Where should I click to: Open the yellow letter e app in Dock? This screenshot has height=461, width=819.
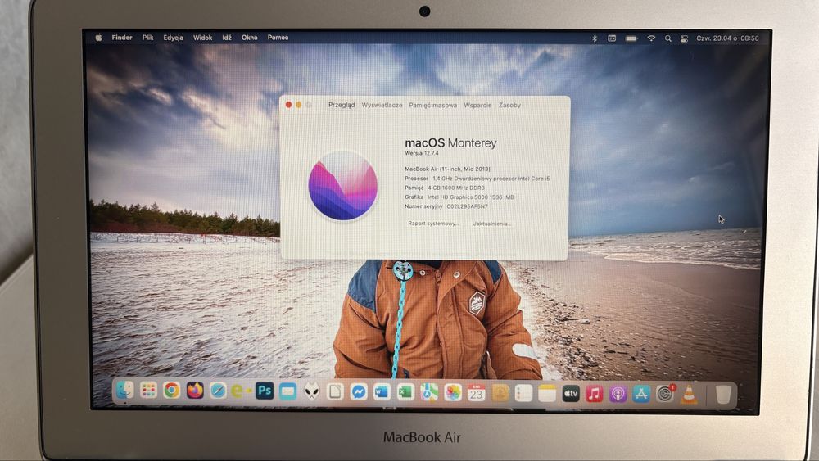click(x=240, y=391)
